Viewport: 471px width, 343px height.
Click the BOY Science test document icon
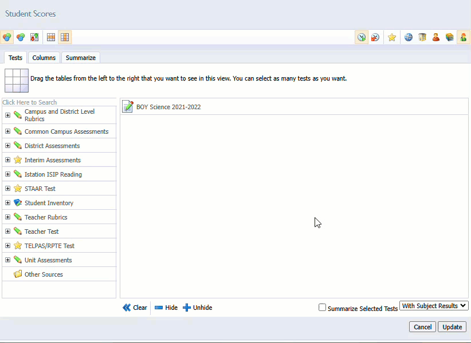tap(128, 106)
